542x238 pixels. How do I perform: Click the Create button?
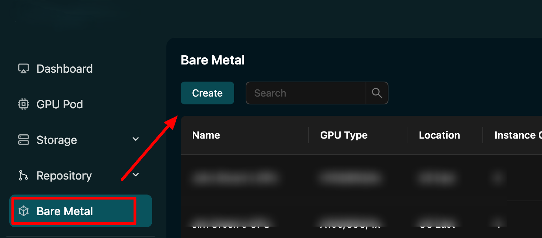[x=207, y=93]
